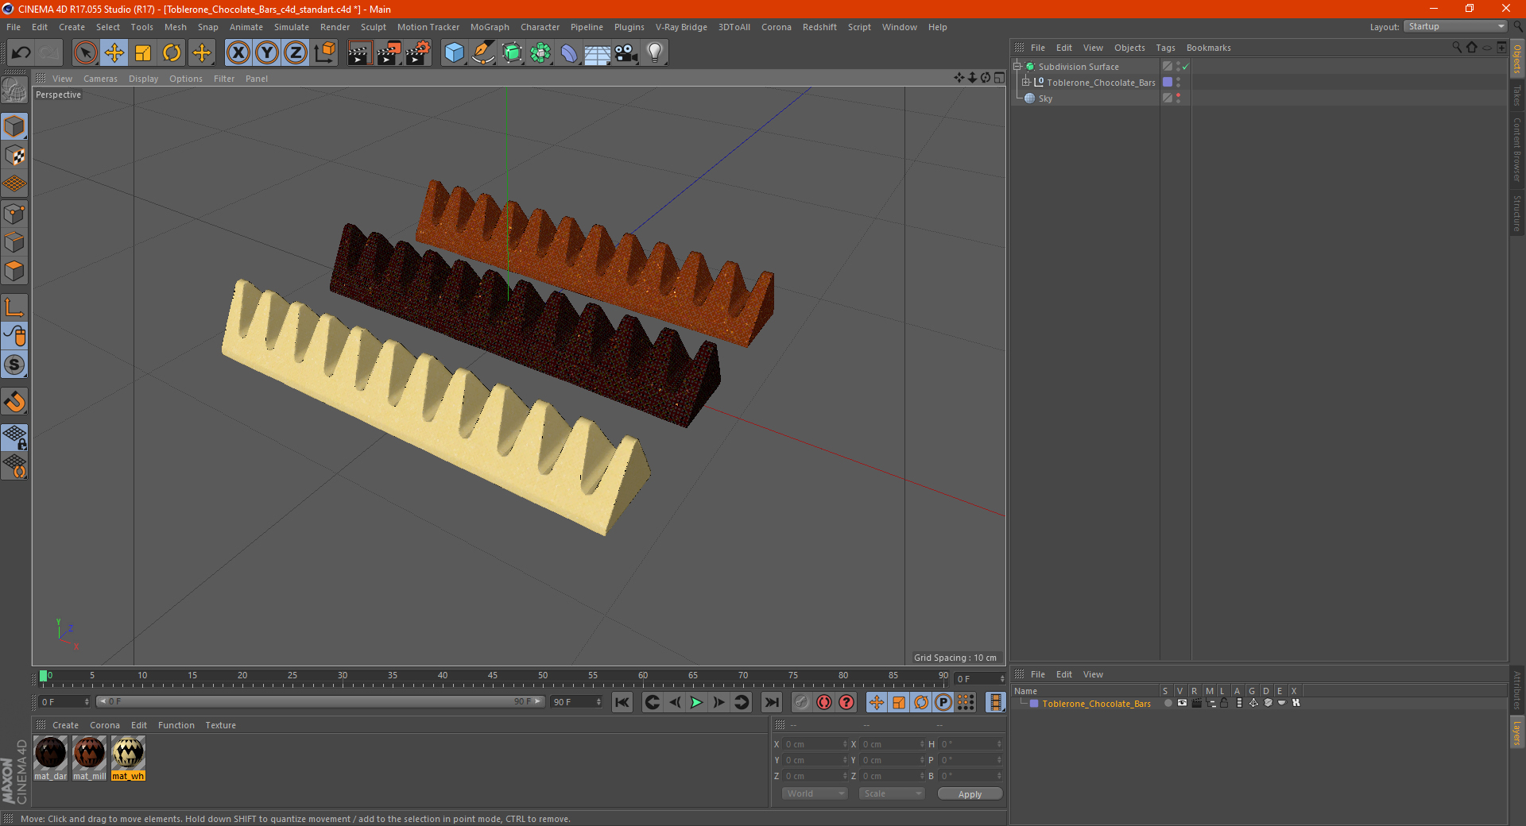This screenshot has width=1526, height=826.
Task: Toggle layer solo dot for Toblerone_Chocolate_Bars
Action: click(1167, 703)
